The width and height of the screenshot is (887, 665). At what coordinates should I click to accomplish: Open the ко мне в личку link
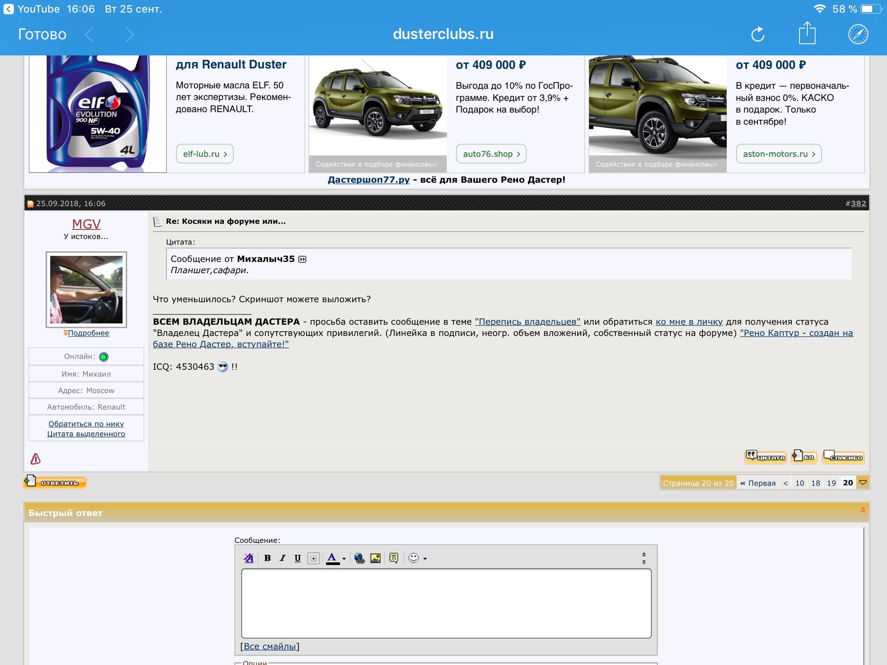[689, 322]
